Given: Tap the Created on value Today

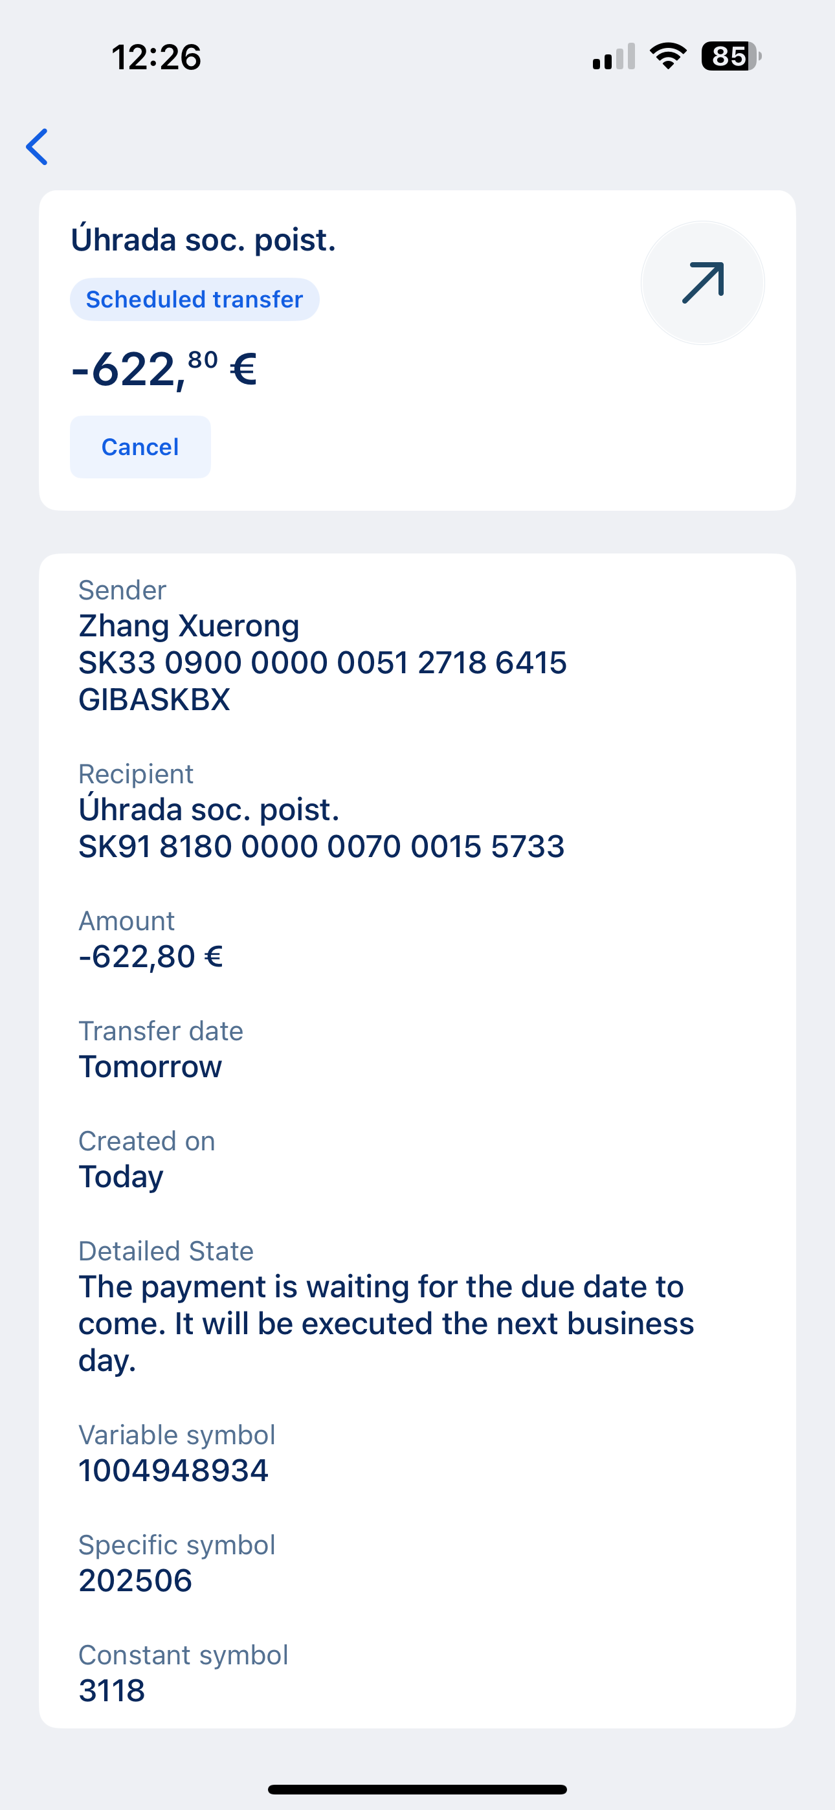Looking at the screenshot, I should pyautogui.click(x=121, y=1177).
